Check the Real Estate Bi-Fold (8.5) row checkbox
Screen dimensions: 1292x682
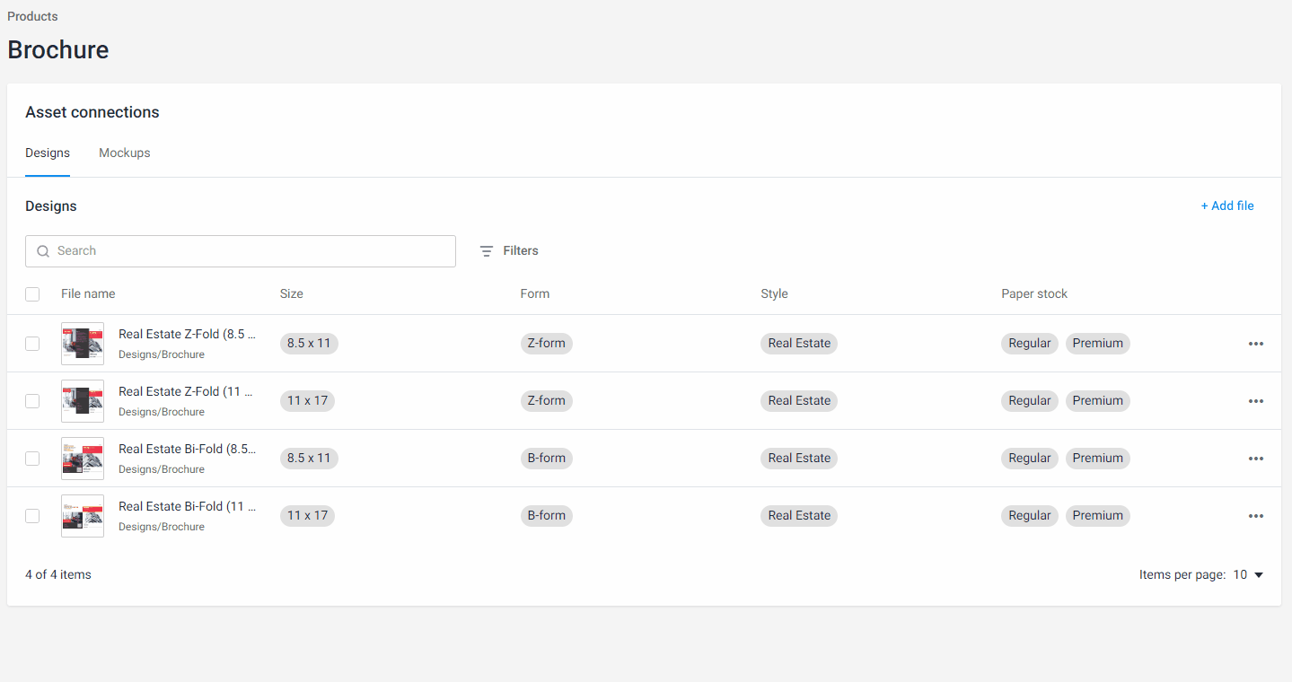coord(32,458)
